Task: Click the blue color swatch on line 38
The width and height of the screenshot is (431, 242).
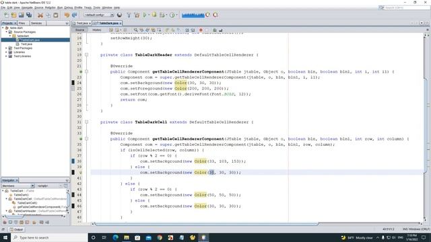Action: click(73, 161)
